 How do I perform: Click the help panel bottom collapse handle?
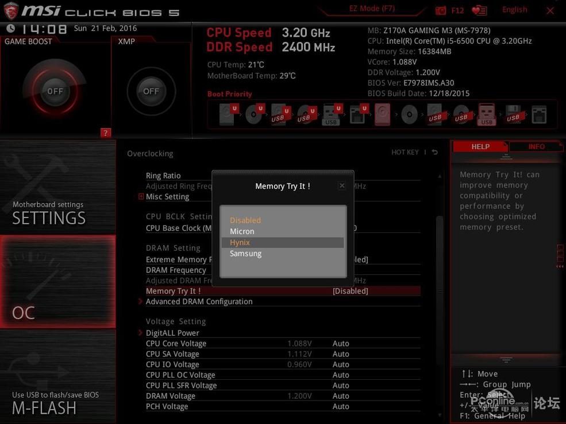point(506,360)
